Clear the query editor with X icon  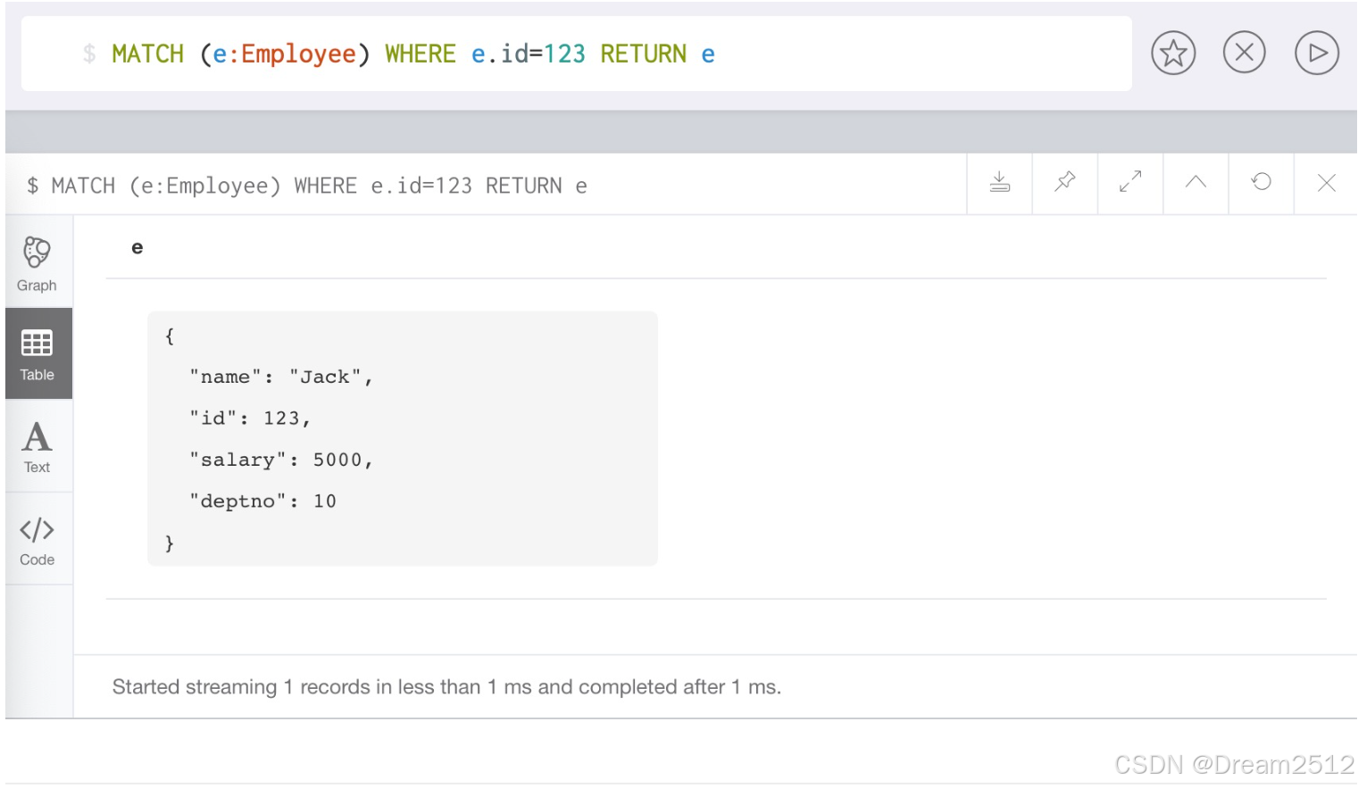(1245, 53)
